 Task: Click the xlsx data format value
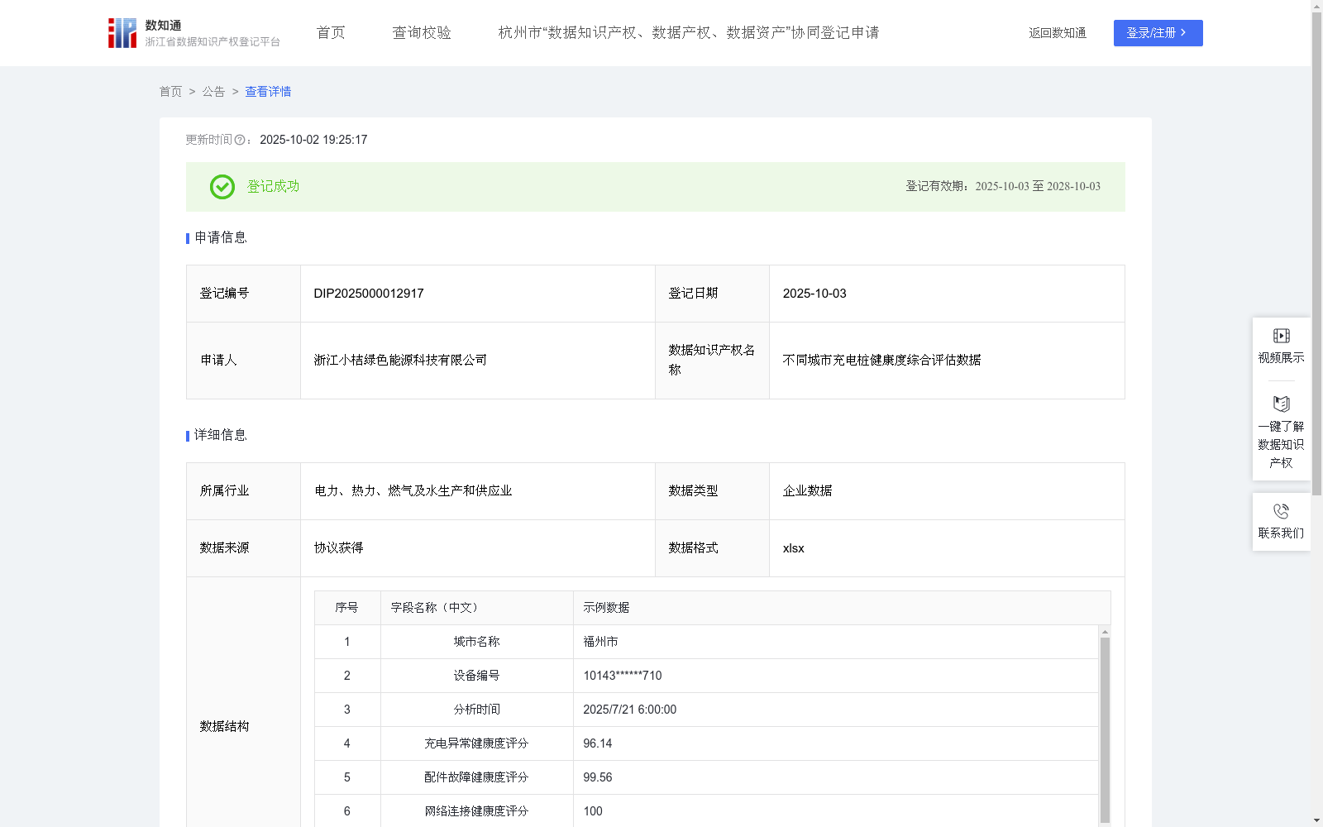coord(793,548)
